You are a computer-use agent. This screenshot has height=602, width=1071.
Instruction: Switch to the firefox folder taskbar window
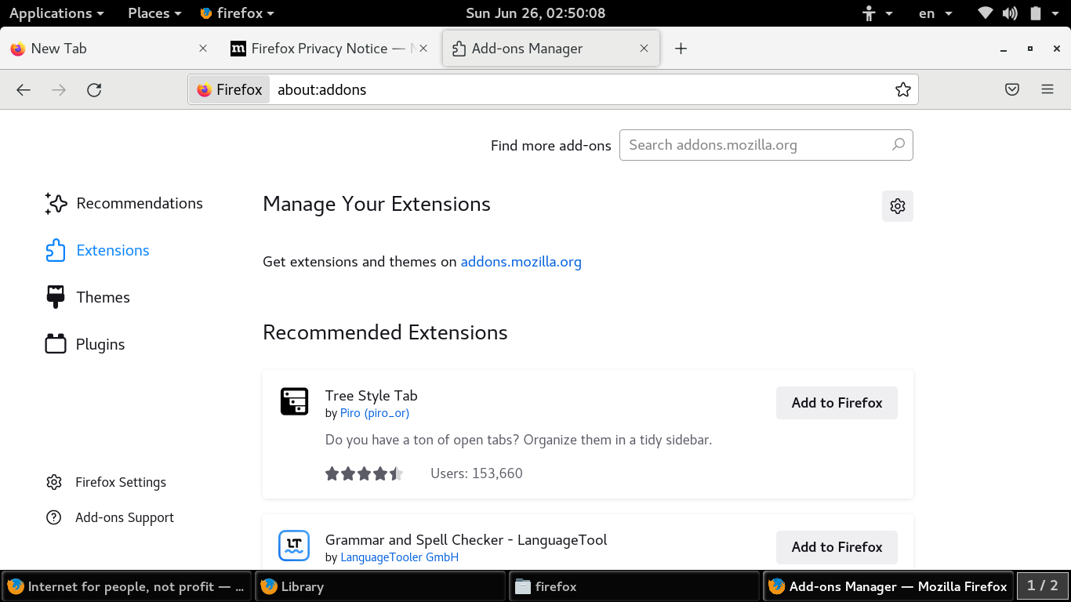(634, 586)
